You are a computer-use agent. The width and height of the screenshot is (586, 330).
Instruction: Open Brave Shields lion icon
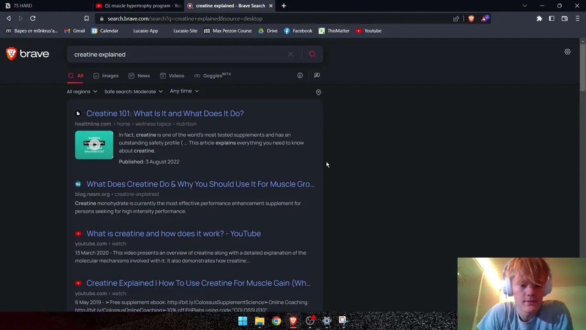pos(471,18)
